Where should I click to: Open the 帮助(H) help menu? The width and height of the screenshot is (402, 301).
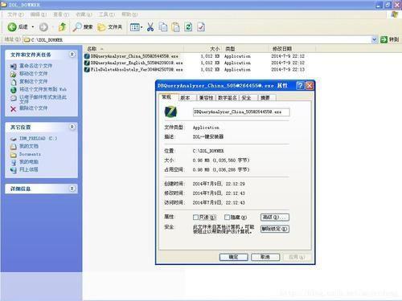[x=129, y=14]
